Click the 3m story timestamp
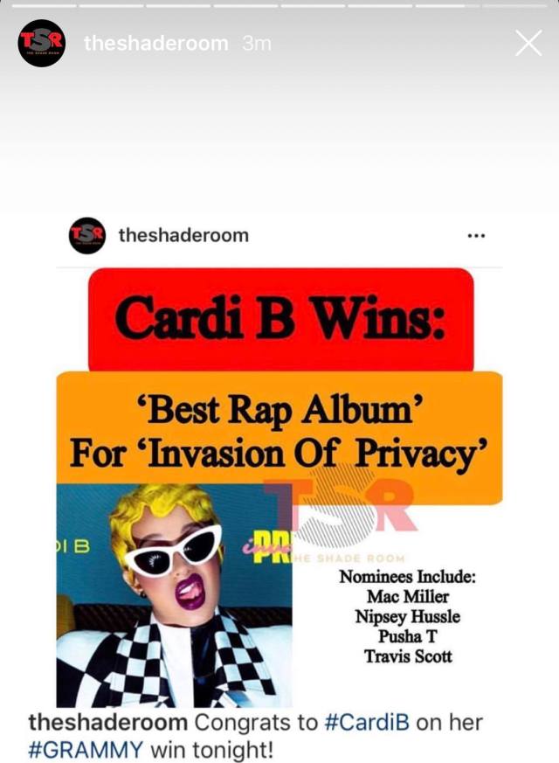This screenshot has height=763, width=559. 257,44
